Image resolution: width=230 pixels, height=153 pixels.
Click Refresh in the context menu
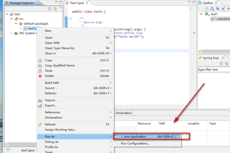point(51,124)
